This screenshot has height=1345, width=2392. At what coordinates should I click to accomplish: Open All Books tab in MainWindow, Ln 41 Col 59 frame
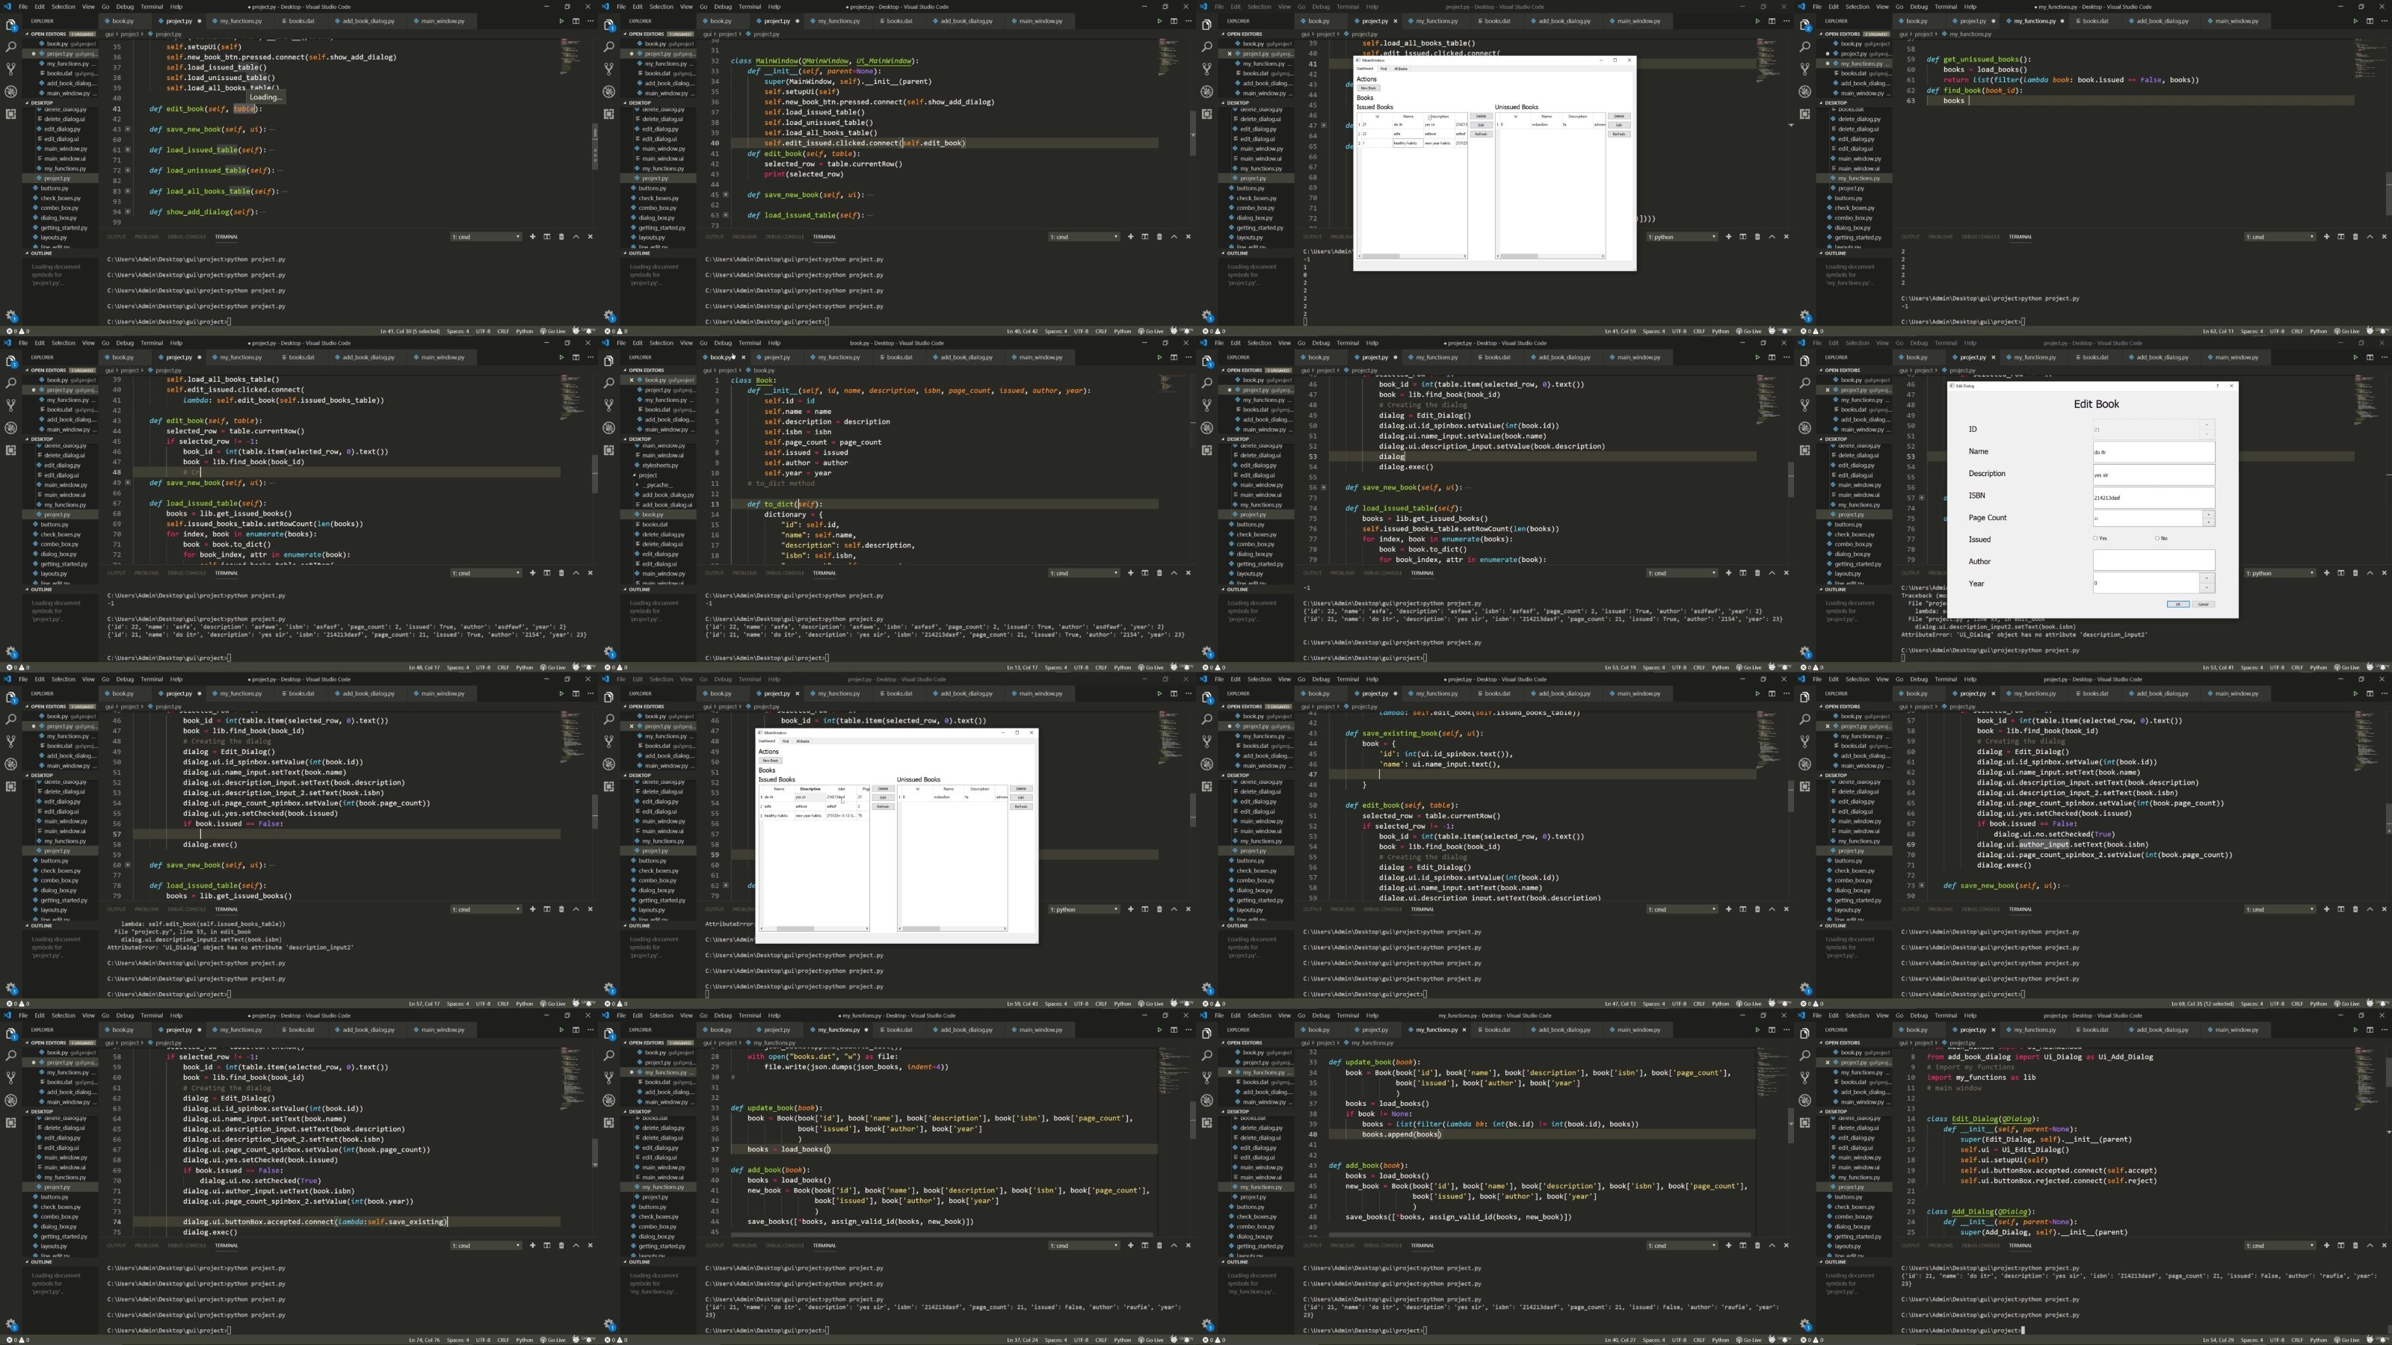tap(1400, 69)
